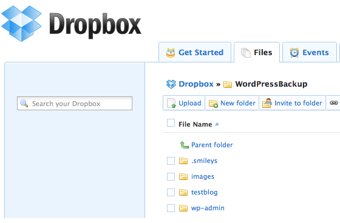Click the images folder icon

pos(183,177)
